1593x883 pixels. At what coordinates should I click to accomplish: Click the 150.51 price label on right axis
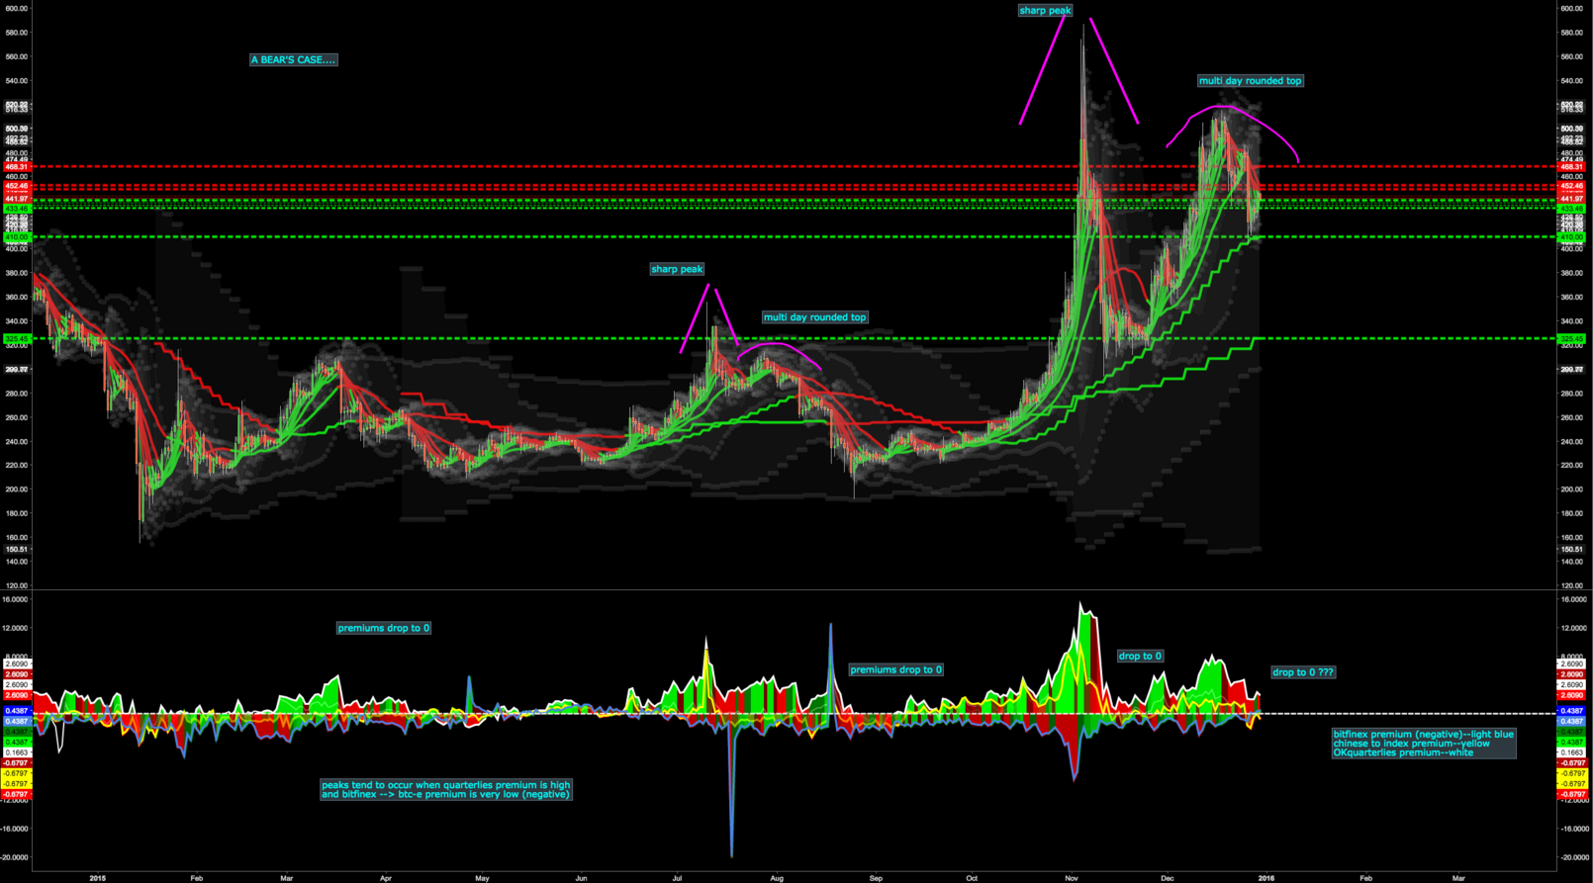(x=1572, y=550)
